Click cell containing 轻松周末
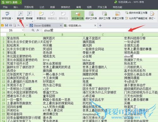Viewport: 158px width, 122px height. (25, 46)
